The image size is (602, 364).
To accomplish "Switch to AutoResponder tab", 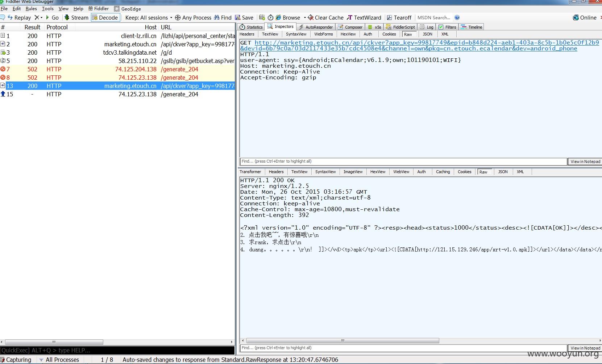I will coord(315,27).
